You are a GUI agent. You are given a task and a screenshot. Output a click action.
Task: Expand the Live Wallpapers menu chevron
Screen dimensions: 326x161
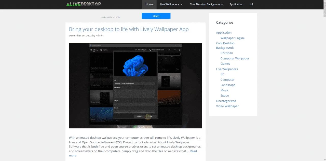182,4
